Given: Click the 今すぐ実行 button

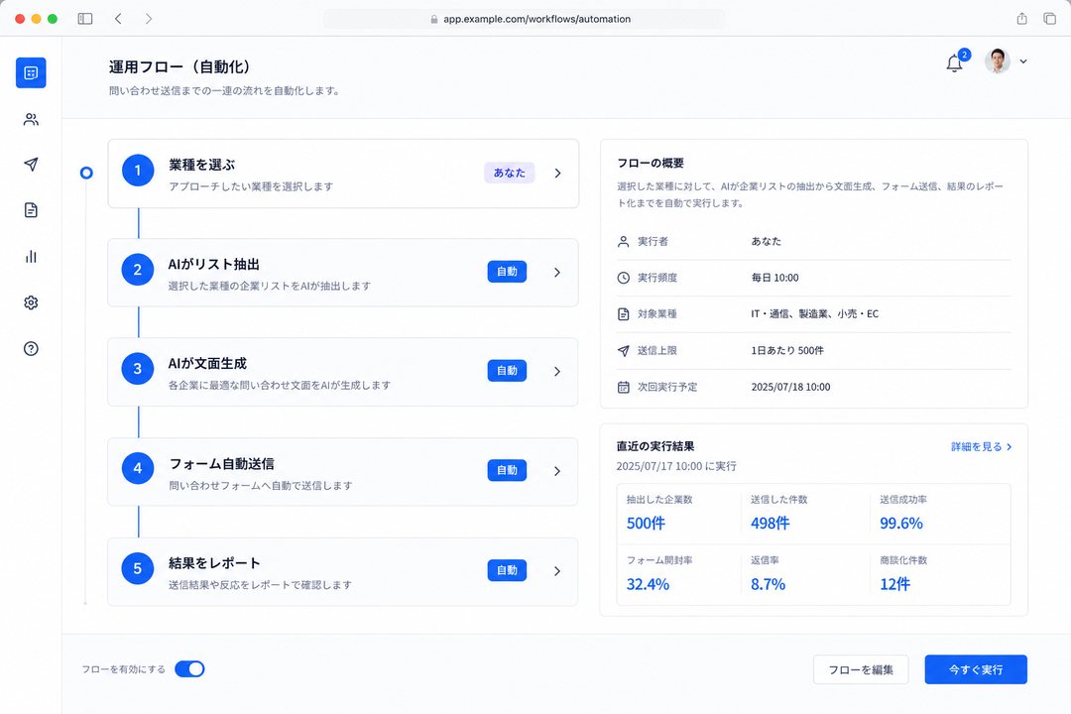Looking at the screenshot, I should [x=976, y=669].
